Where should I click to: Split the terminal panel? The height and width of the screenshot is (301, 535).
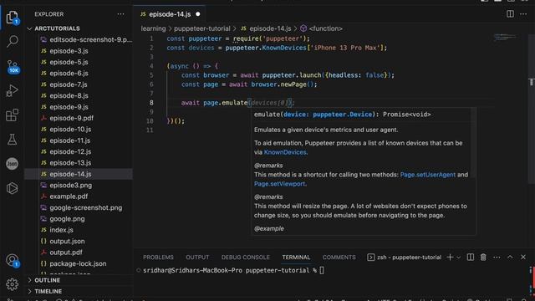(470, 258)
